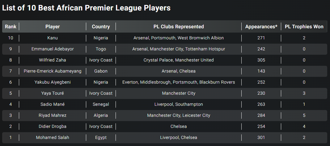Select Didier Drogba's name

pos(53,127)
